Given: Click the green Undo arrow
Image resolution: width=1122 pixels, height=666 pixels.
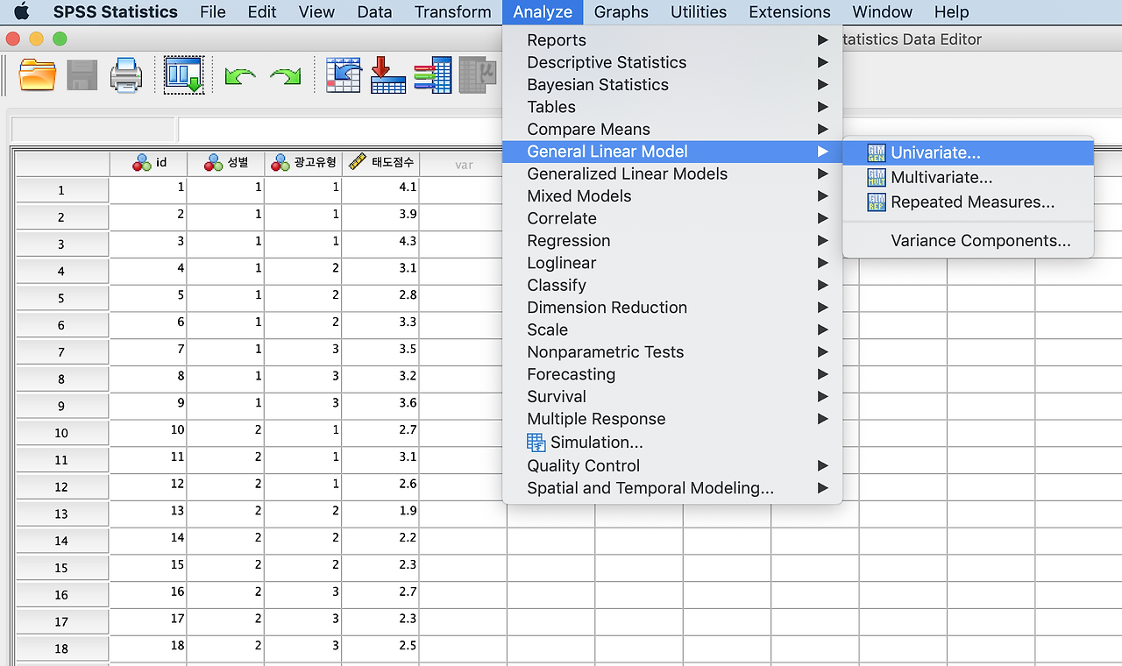Looking at the screenshot, I should [239, 76].
